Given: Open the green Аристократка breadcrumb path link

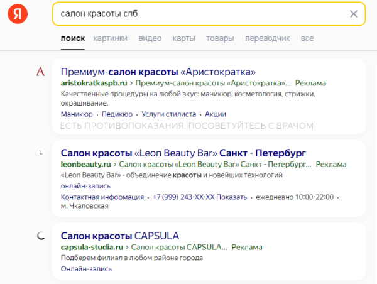Looking at the screenshot, I should 213,83.
